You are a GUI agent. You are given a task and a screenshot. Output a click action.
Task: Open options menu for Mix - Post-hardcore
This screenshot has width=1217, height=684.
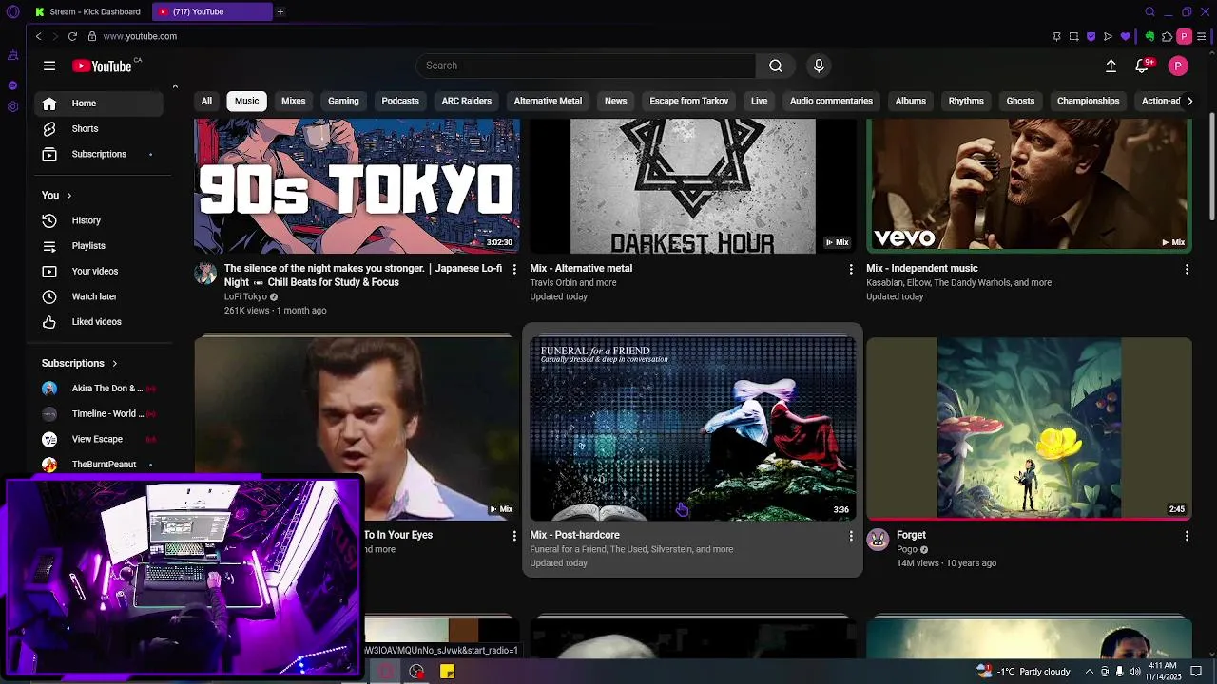[x=851, y=536]
